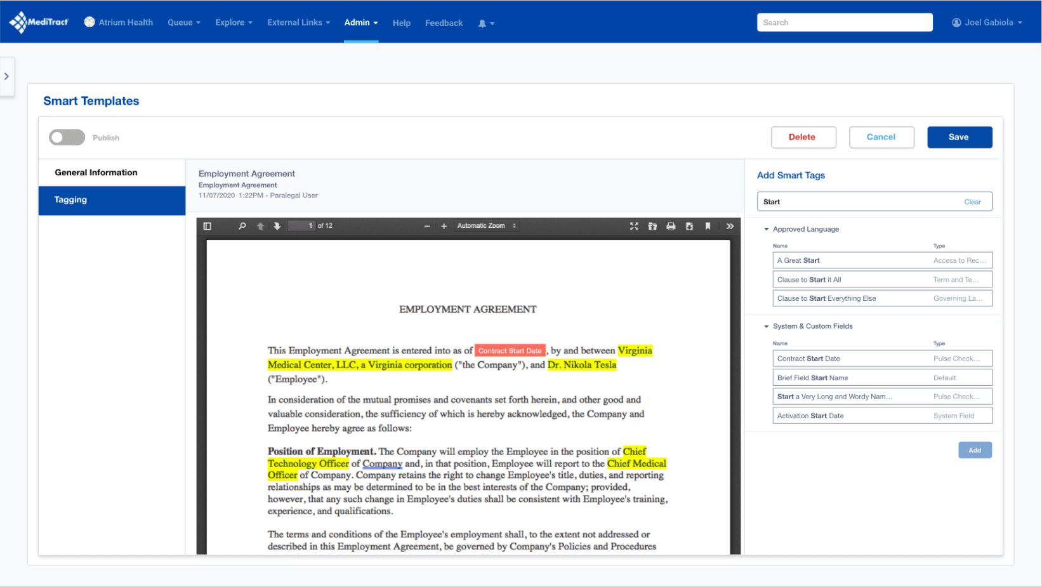The height and width of the screenshot is (587, 1042).
Task: Click the Atrium Health organization icon
Action: pyautogui.click(x=89, y=22)
